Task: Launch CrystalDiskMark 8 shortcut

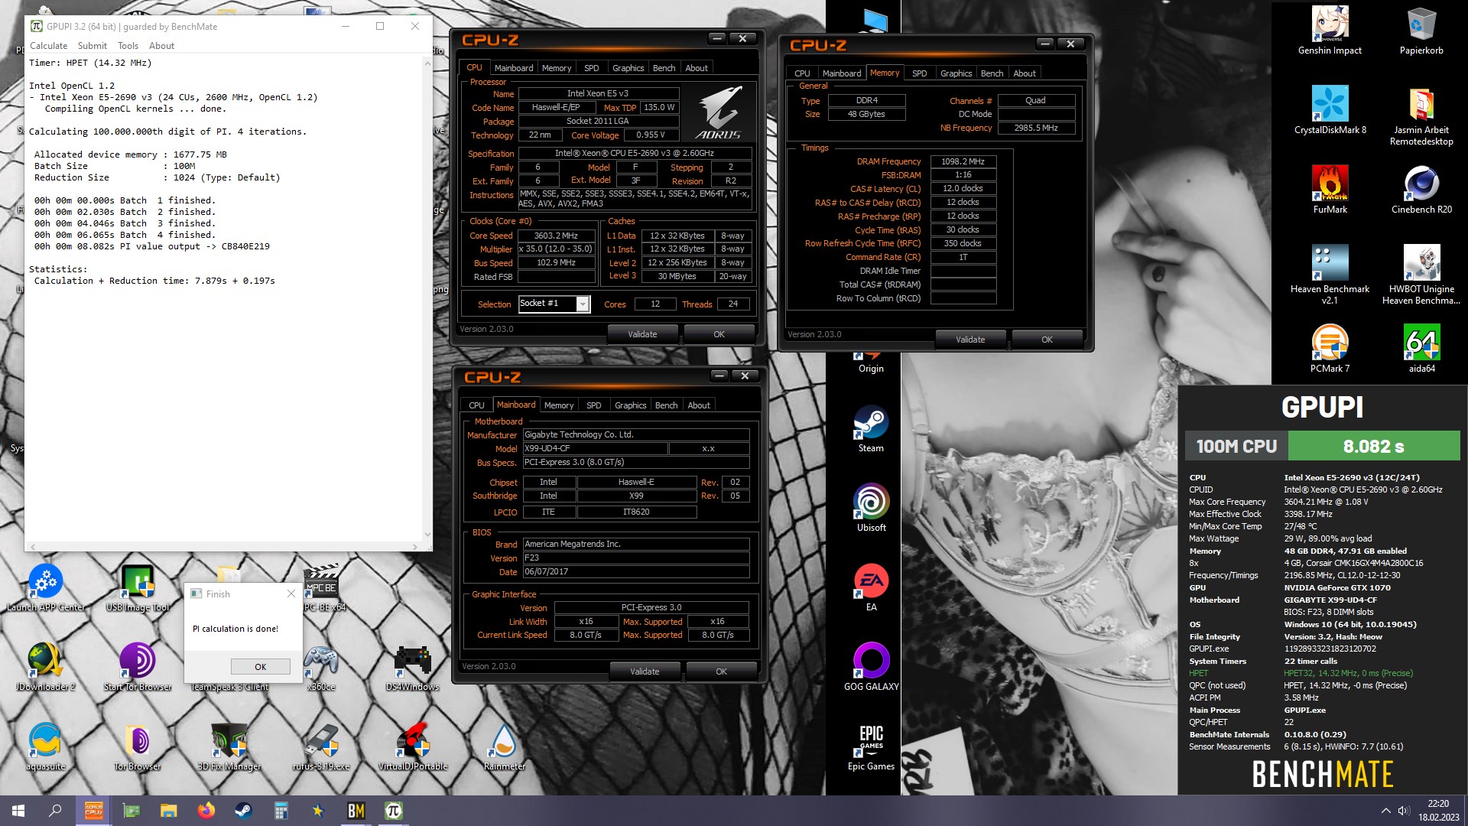Action: tap(1330, 110)
